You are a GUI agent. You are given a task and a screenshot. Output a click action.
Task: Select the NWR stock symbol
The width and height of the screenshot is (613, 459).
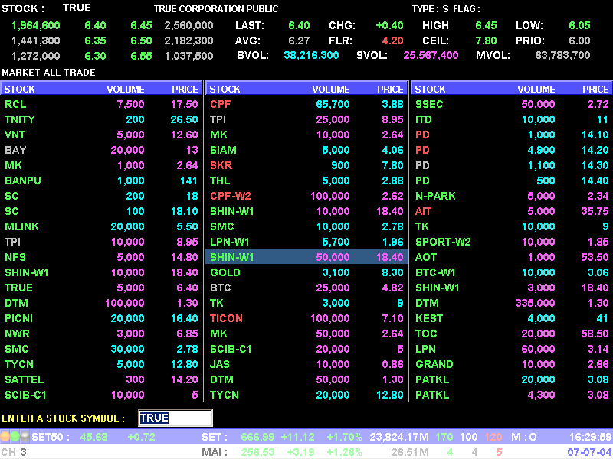click(x=17, y=334)
